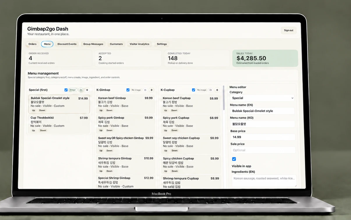Move Spicy pork Gimbap down
The image size is (351, 220).
click(x=110, y=130)
